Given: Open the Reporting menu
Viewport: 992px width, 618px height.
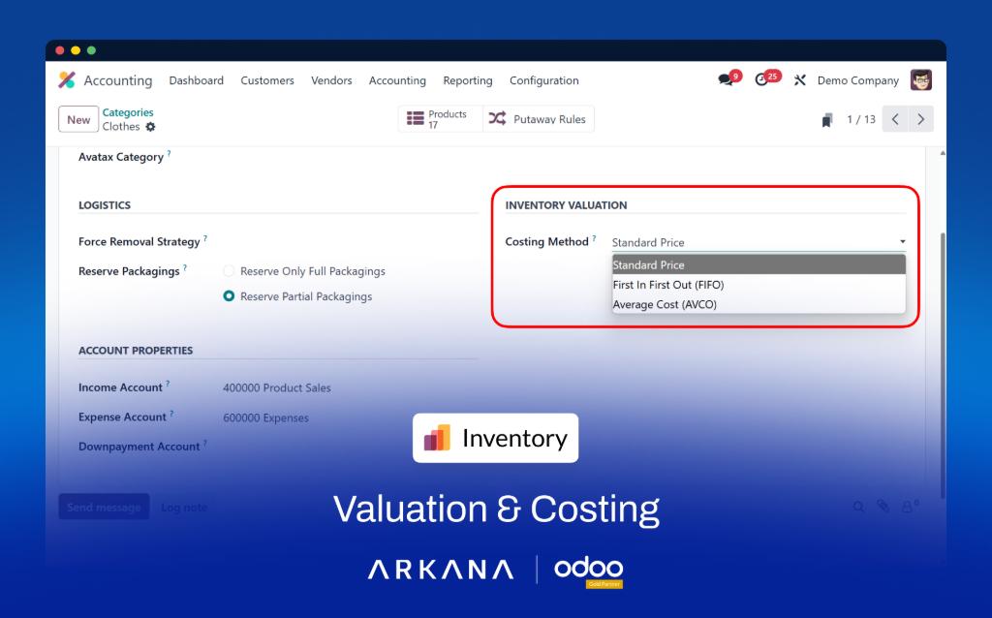Looking at the screenshot, I should tap(468, 80).
